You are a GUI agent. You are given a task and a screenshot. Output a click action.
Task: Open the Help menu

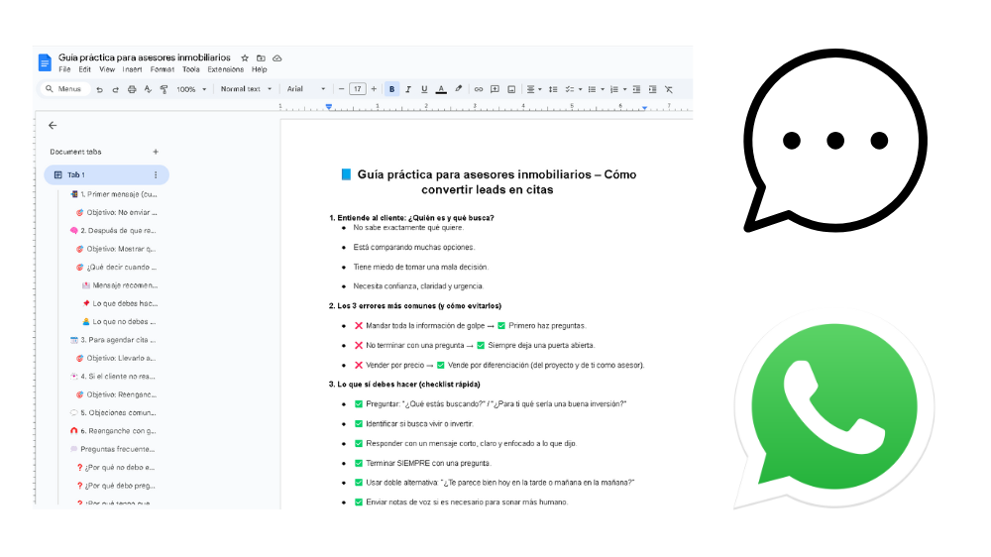click(259, 69)
